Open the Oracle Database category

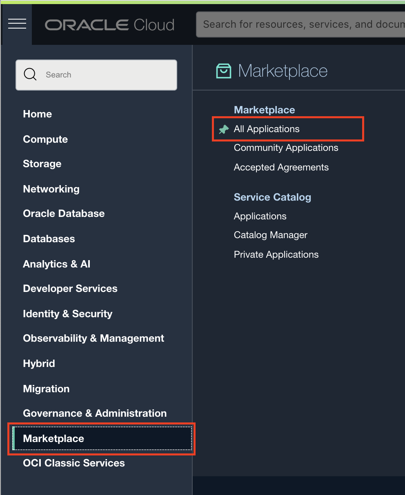coord(64,214)
